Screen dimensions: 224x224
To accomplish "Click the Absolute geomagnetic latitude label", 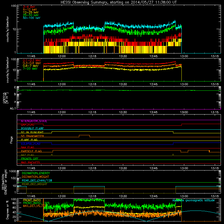I will point(193,200).
